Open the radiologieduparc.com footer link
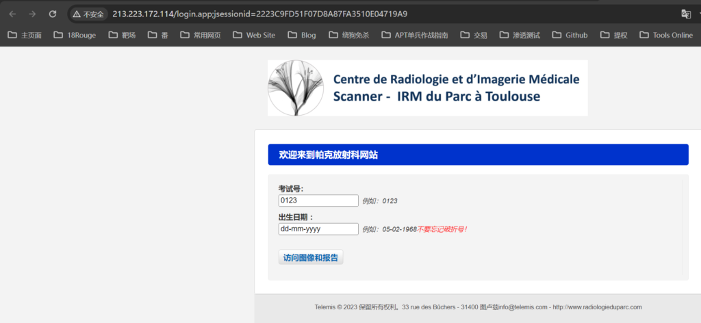 click(x=597, y=307)
